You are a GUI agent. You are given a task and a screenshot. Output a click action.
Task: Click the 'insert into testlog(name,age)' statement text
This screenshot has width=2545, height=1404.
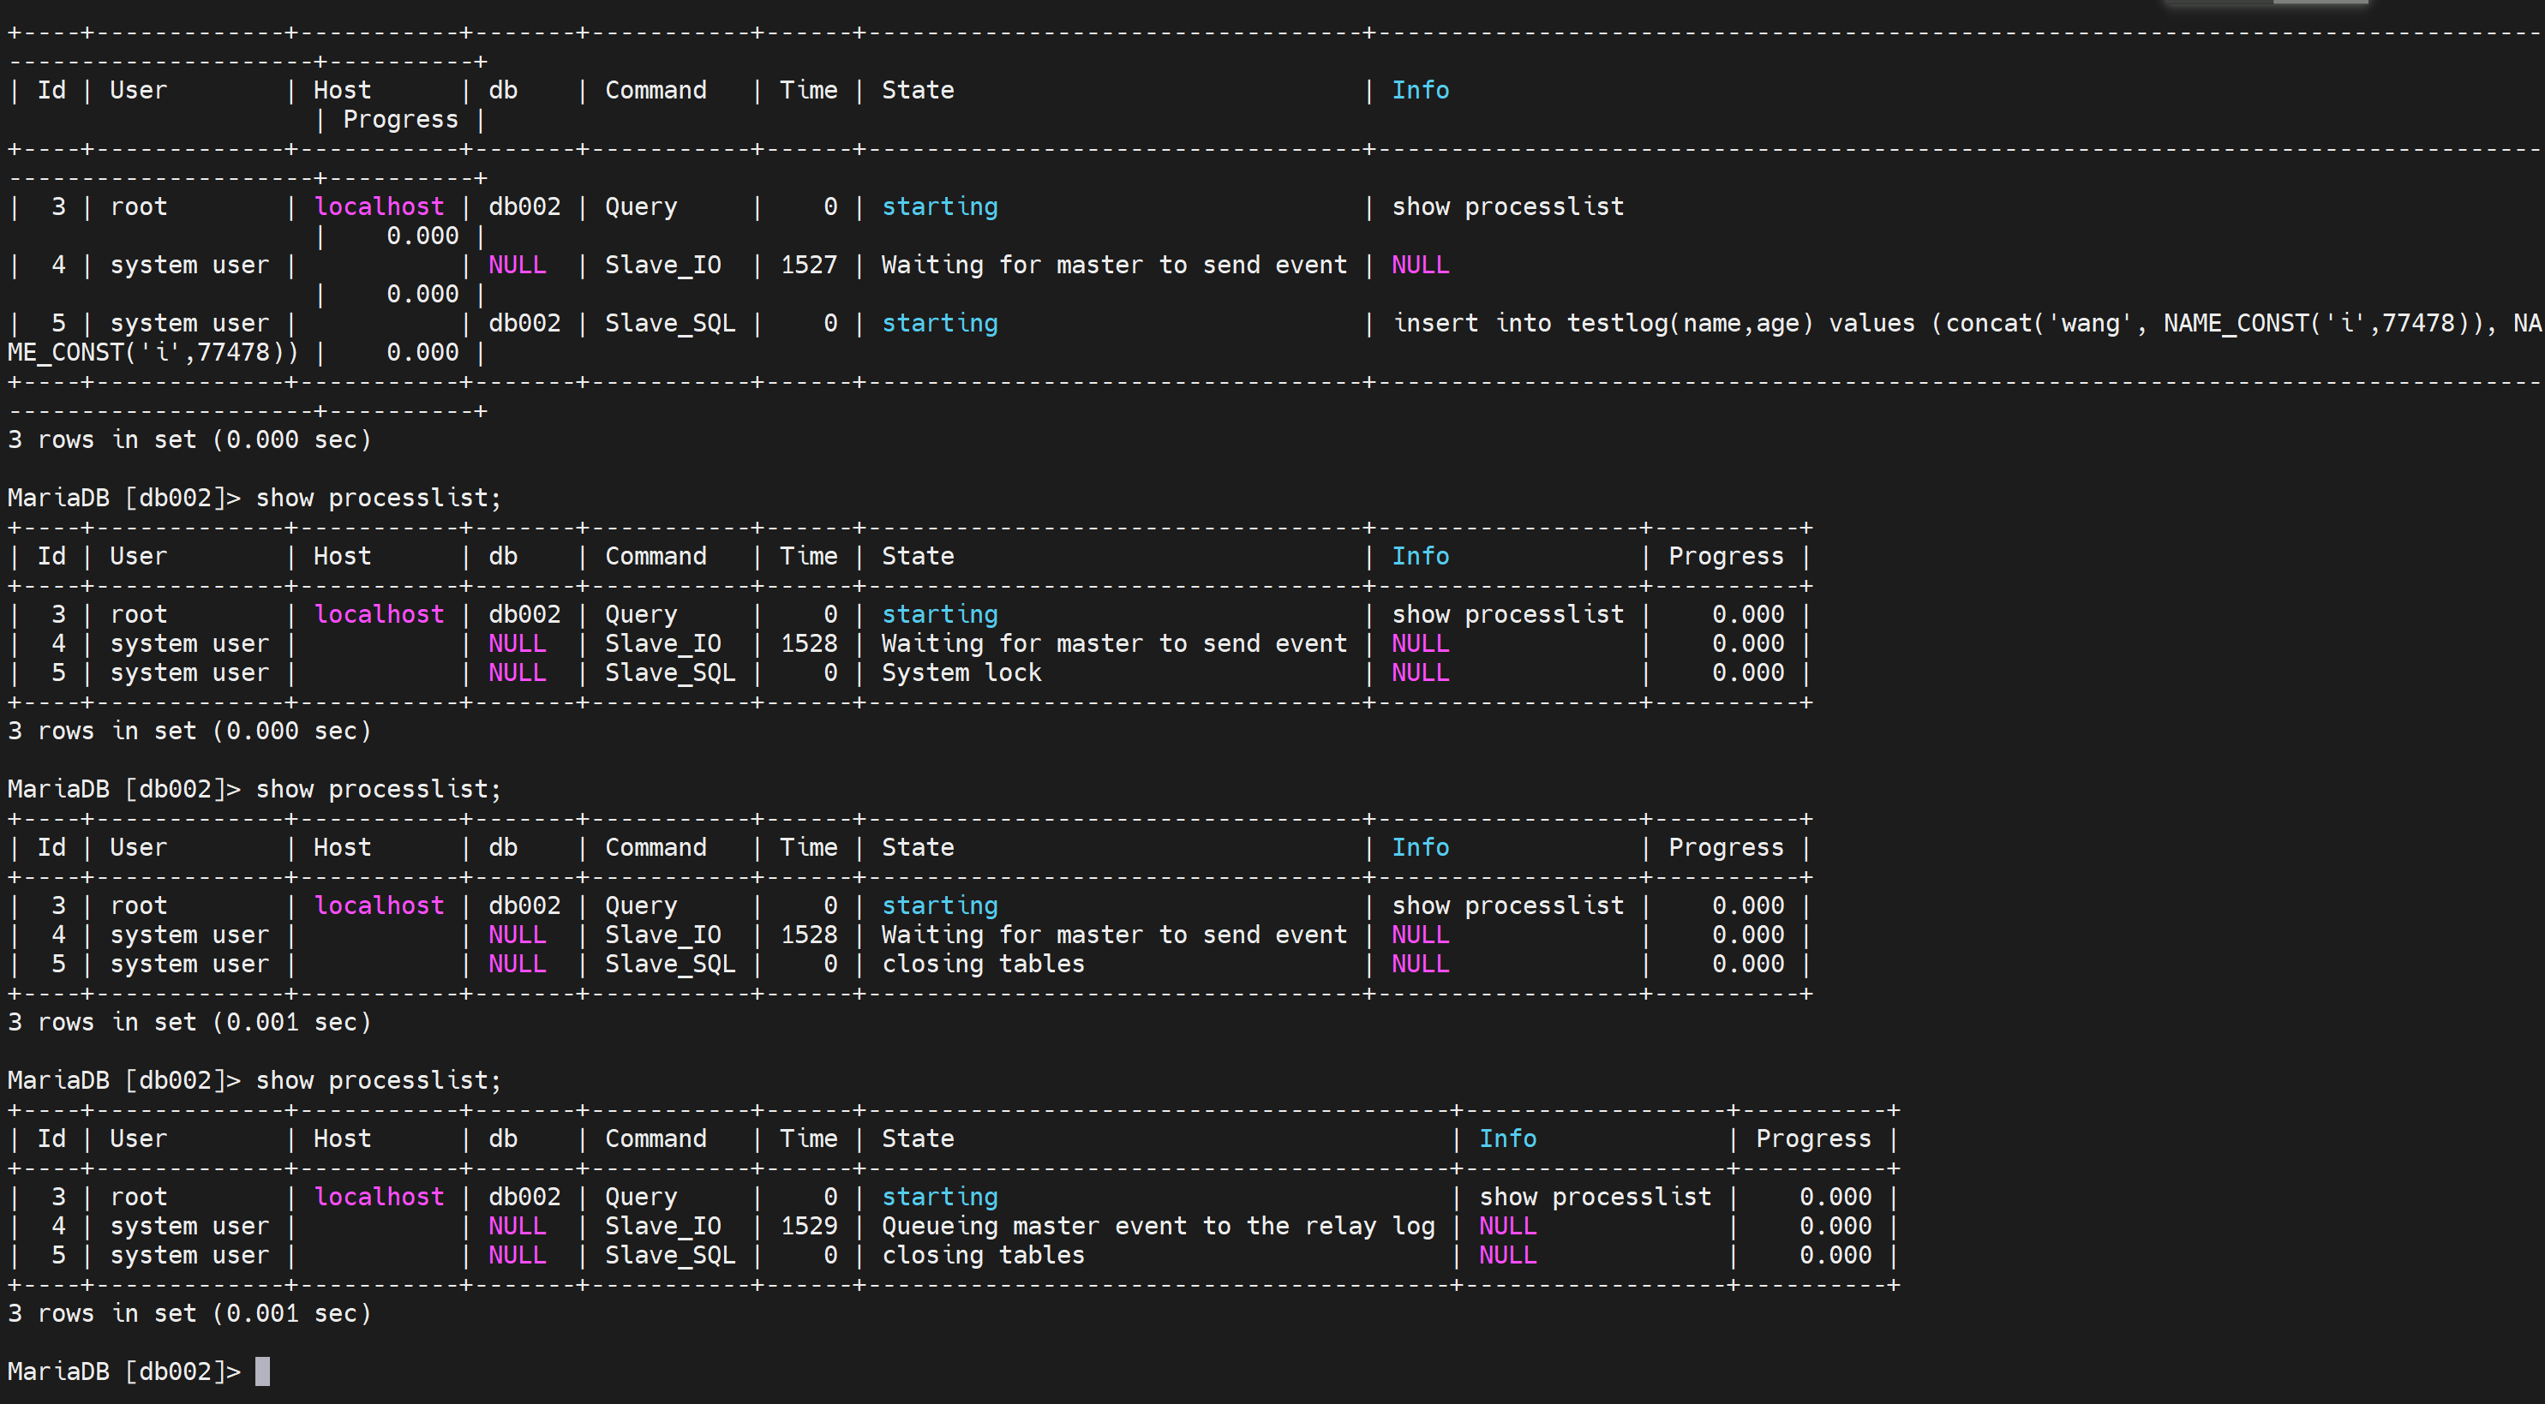click(1602, 323)
